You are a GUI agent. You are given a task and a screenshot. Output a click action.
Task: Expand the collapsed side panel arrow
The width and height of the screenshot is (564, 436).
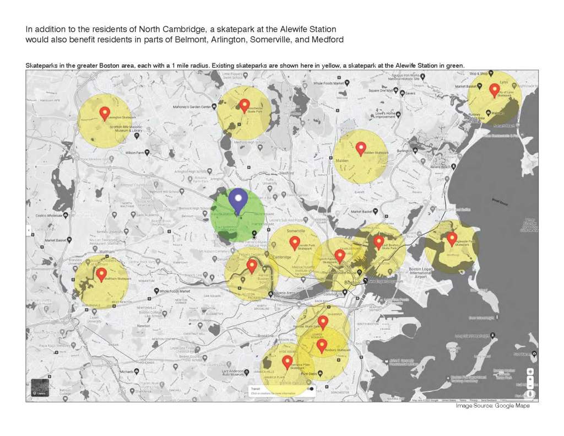pyautogui.click(x=29, y=228)
